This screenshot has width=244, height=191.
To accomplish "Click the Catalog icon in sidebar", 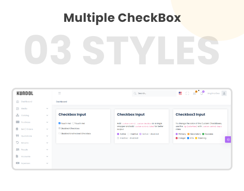I will click(17, 115).
